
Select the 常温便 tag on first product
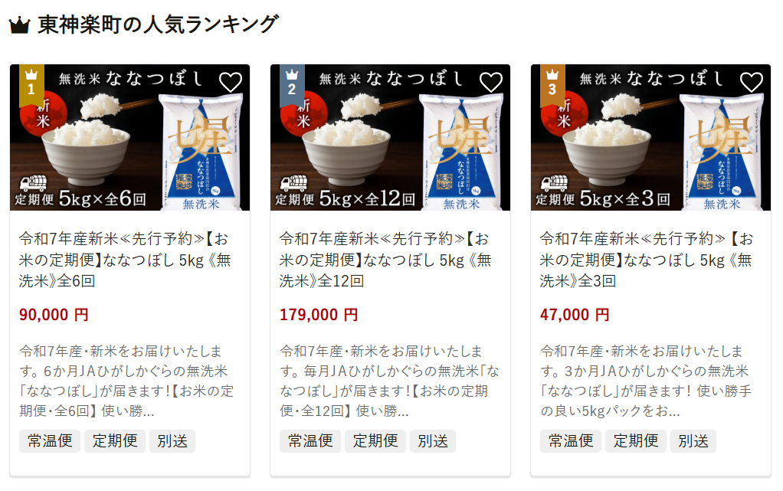pos(50,441)
